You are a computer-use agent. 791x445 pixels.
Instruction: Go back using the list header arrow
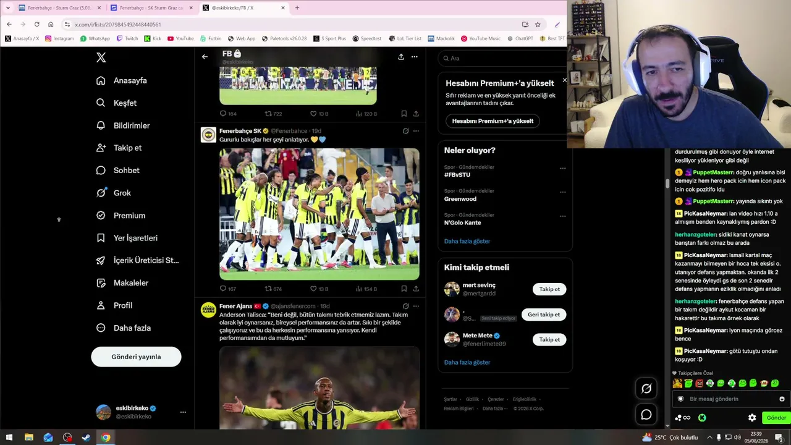205,57
